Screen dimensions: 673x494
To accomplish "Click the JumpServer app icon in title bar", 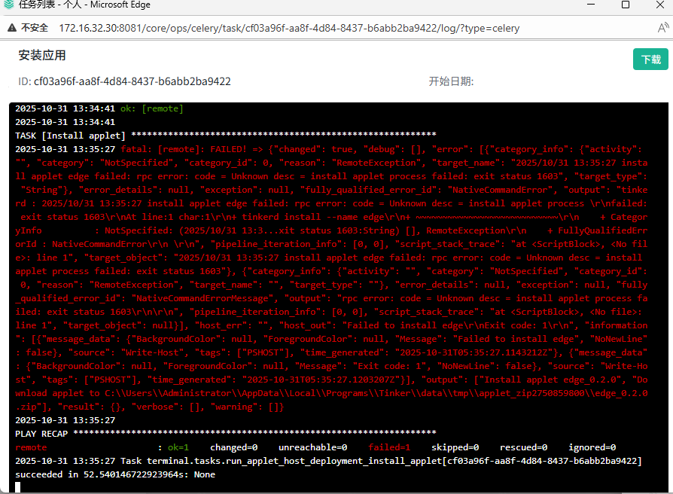I will (8, 5).
